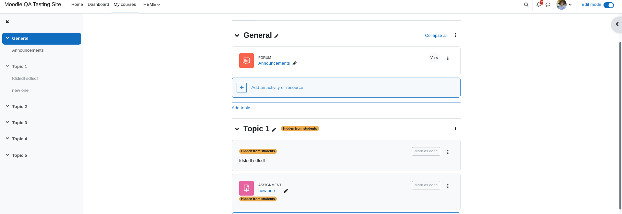622x214 pixels.
Task: Toggle Edit mode switch
Action: 609,5
